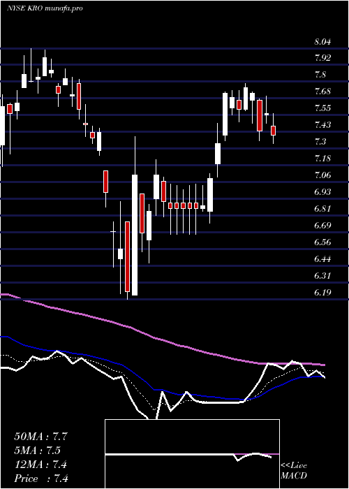Click the '12MA : 7.4' reading
The width and height of the screenshot is (349, 489).
click(40, 465)
